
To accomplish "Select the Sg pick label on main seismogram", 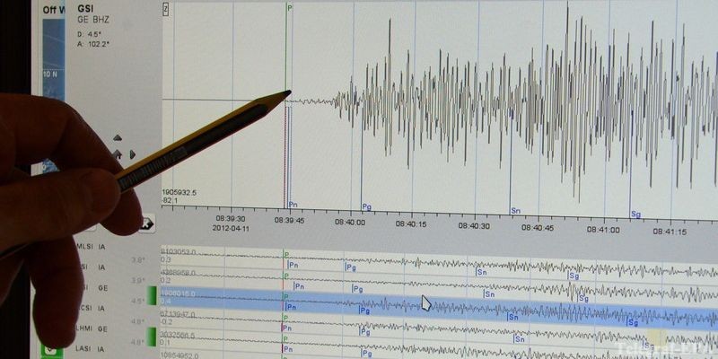I will tap(635, 214).
